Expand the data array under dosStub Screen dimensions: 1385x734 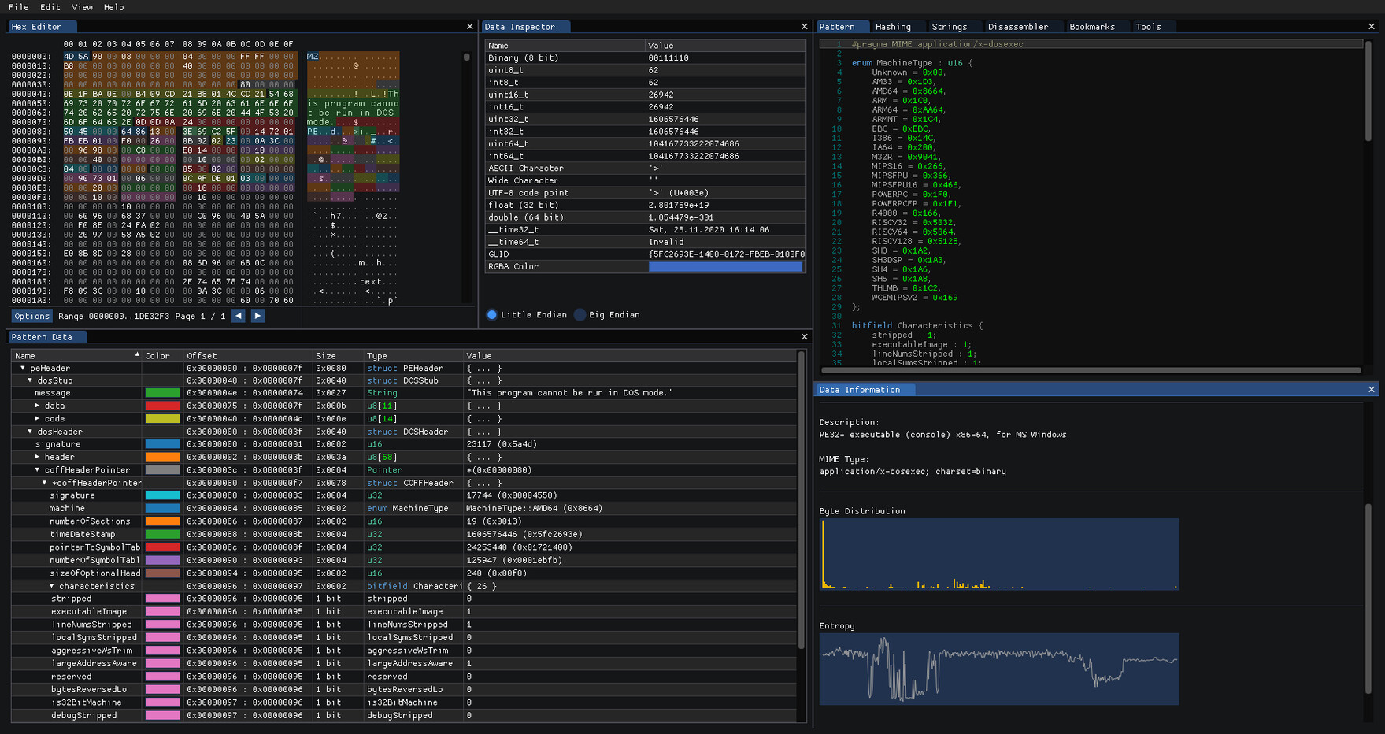point(37,406)
